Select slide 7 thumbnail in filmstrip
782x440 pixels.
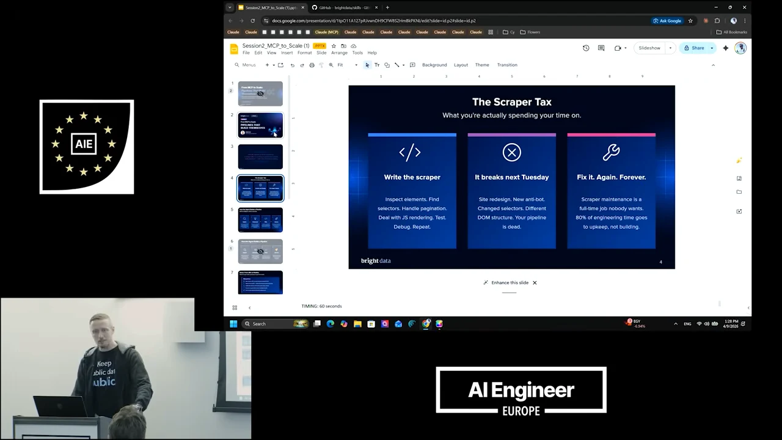click(x=260, y=282)
